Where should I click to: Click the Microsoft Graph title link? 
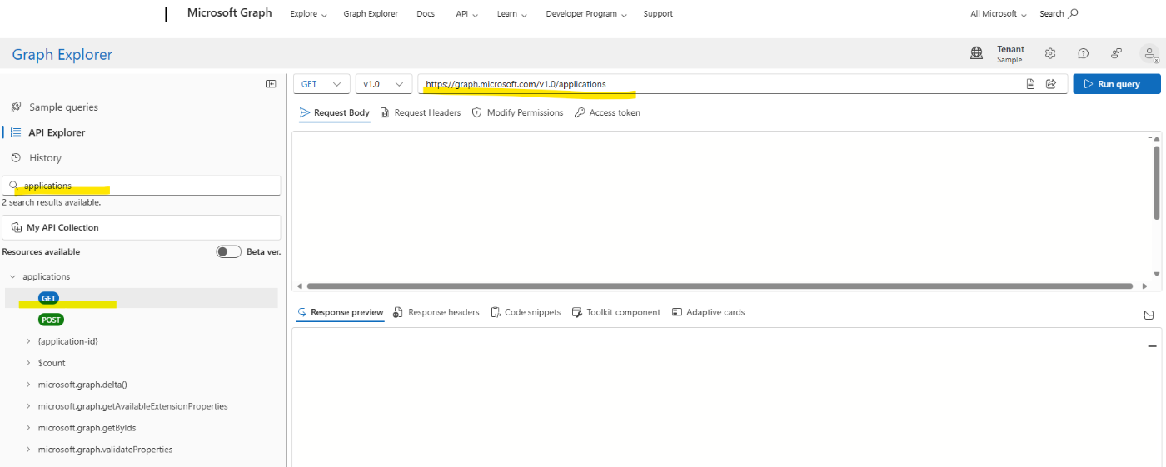tap(229, 12)
